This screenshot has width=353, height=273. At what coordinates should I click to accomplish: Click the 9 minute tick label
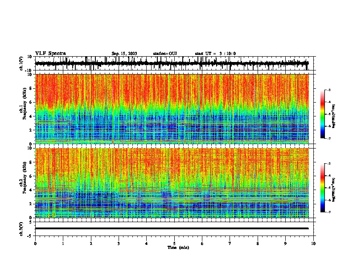[285, 244]
